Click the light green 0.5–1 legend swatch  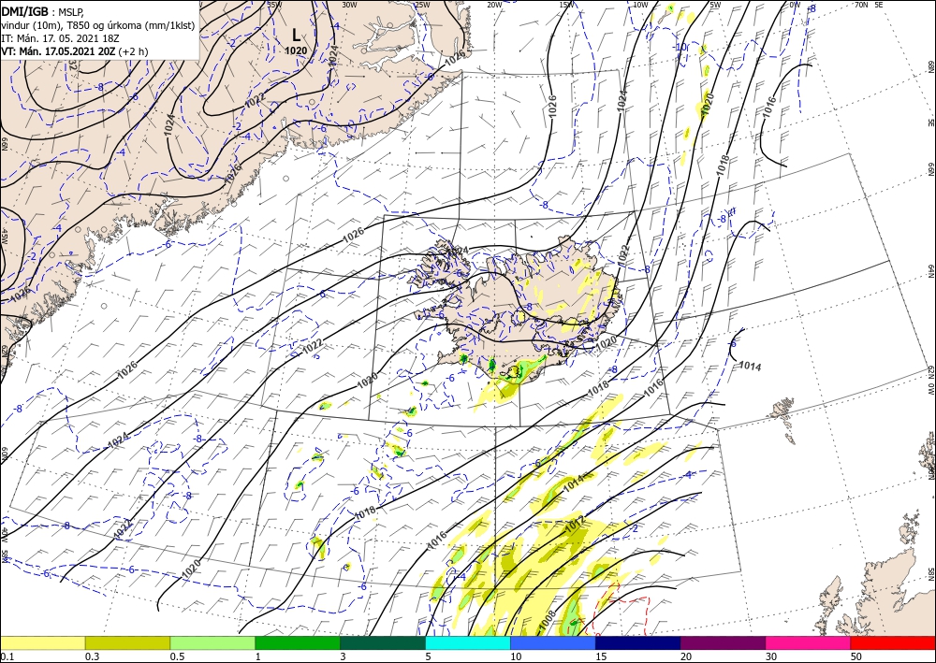tap(212, 642)
